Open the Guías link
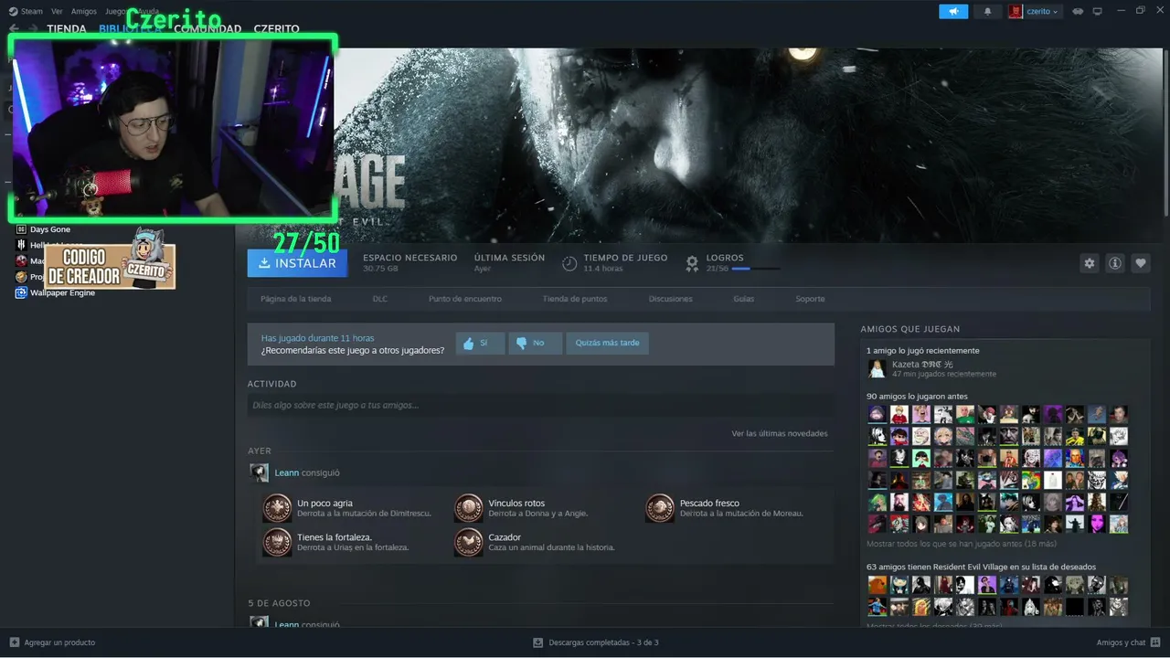Viewport: 1170px width, 658px height. [744, 299]
